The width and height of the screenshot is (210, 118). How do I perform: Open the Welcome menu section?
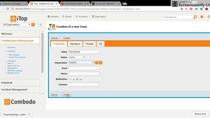20,34
